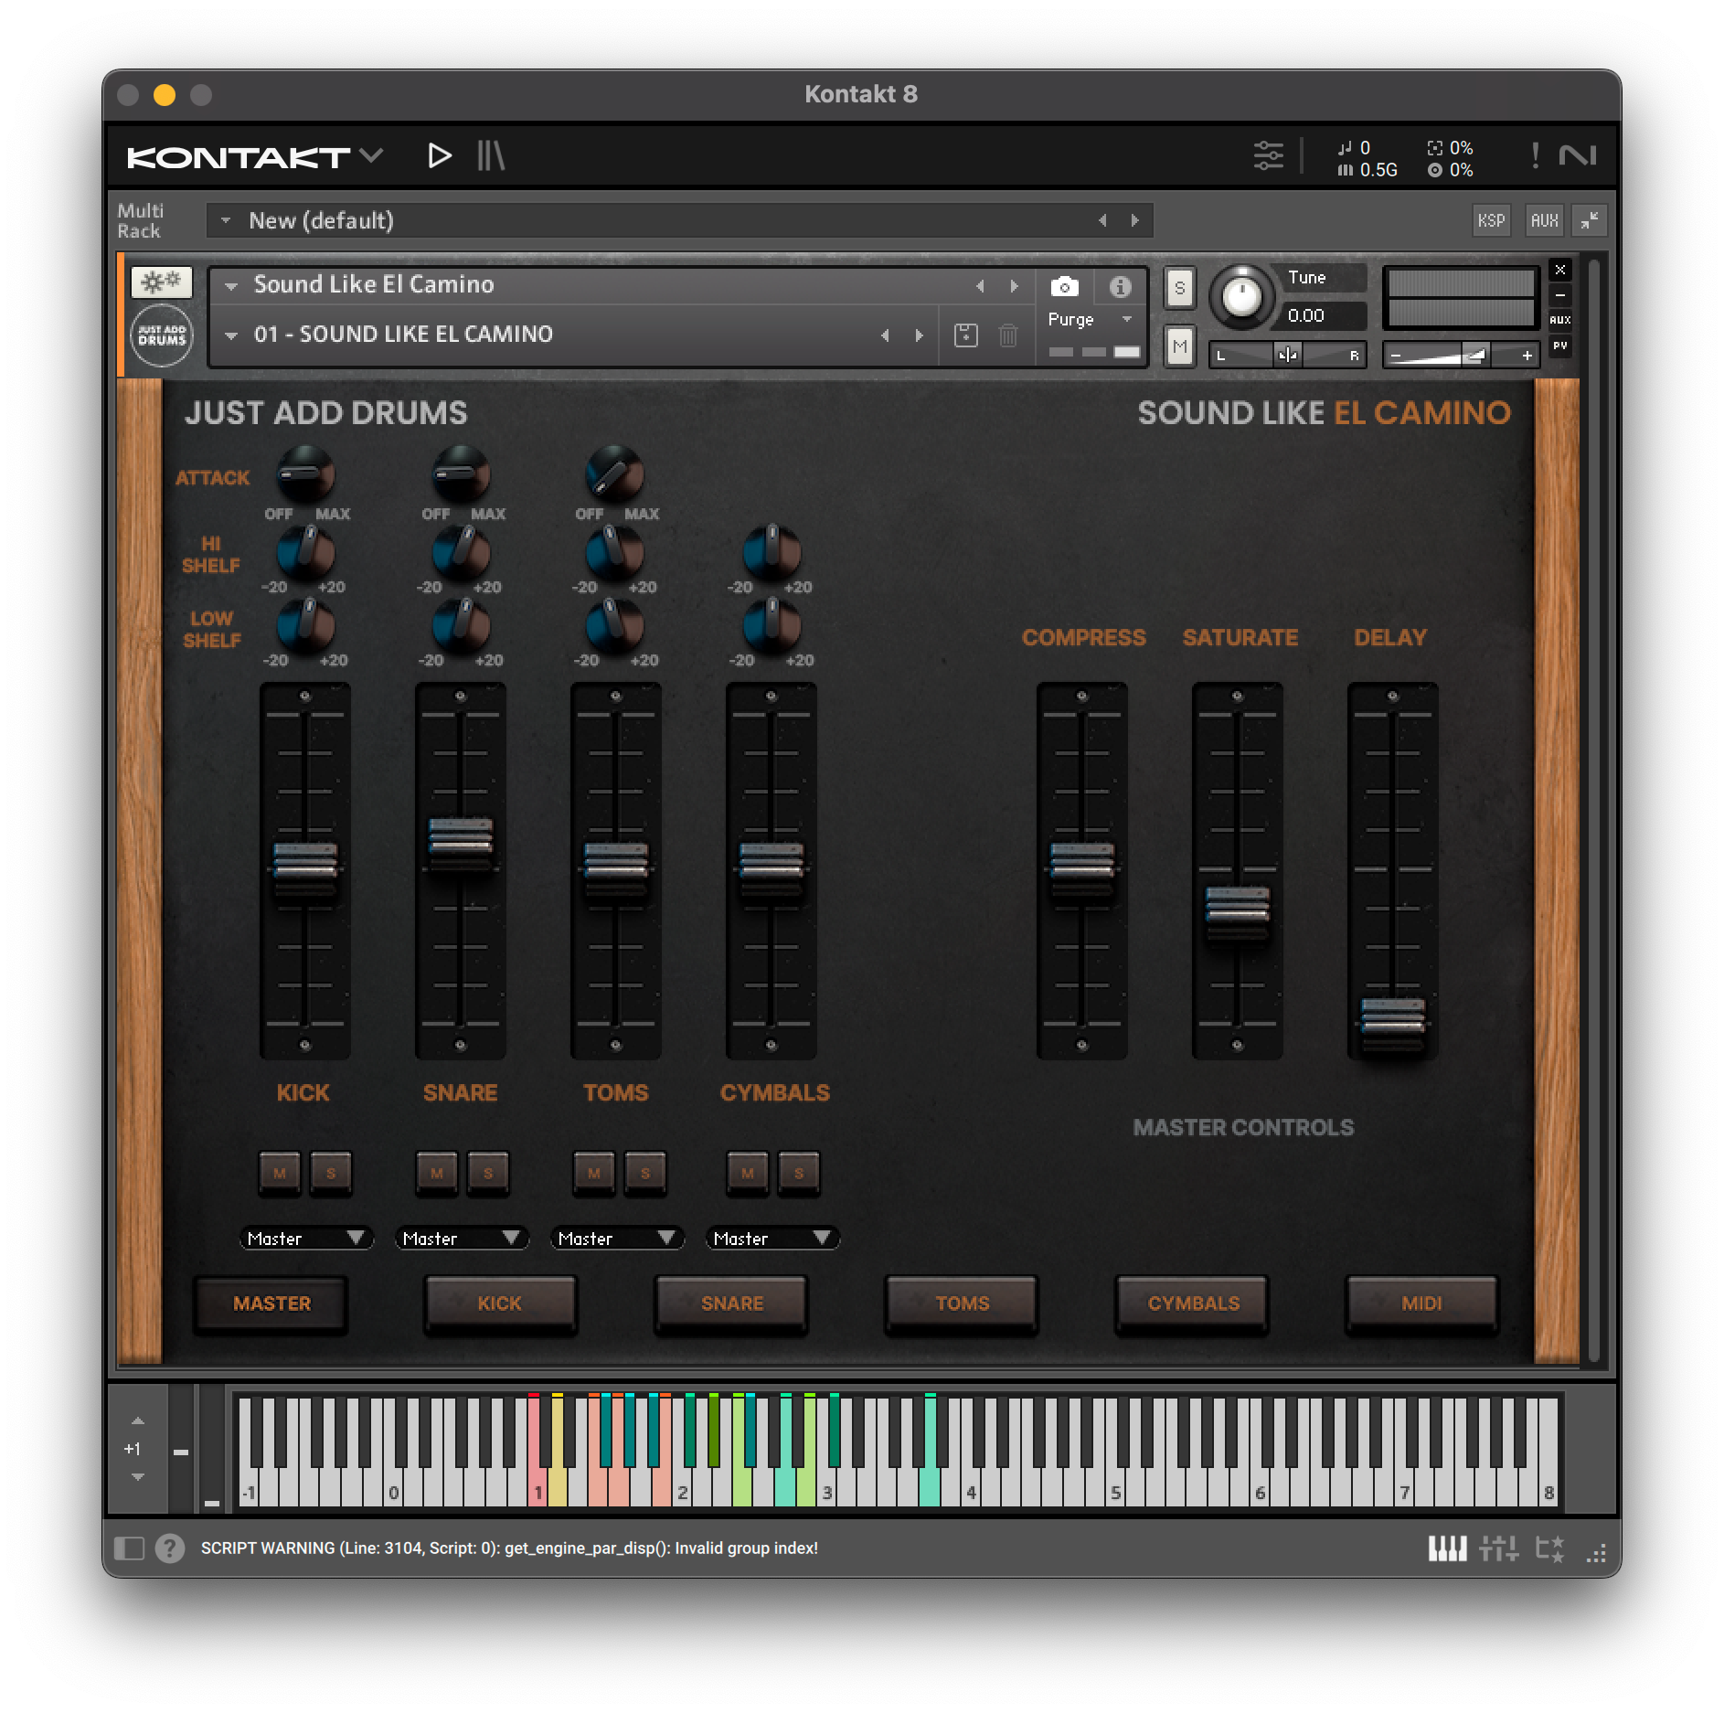Show the keyboard with the piano icon

[x=1447, y=1548]
